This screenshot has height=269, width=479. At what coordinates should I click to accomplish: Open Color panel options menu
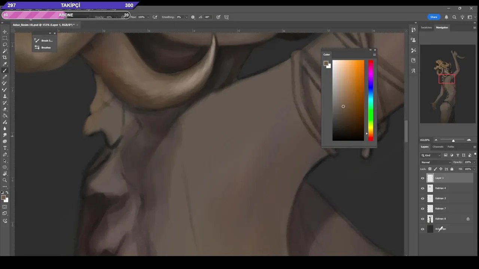(374, 55)
